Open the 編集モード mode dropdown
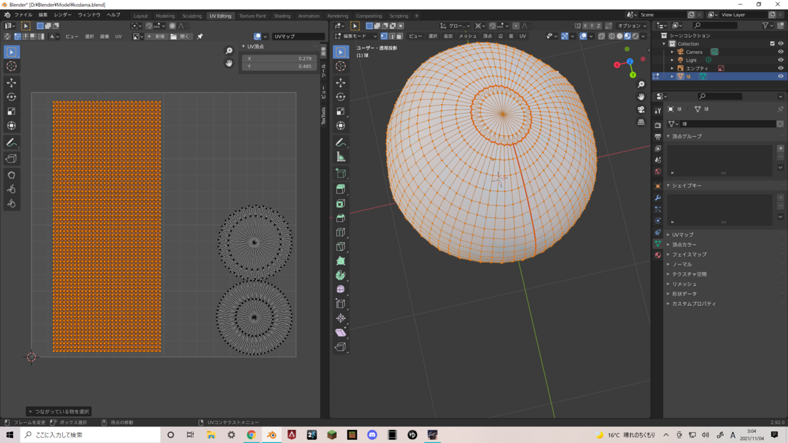The height and width of the screenshot is (443, 788). [x=355, y=36]
